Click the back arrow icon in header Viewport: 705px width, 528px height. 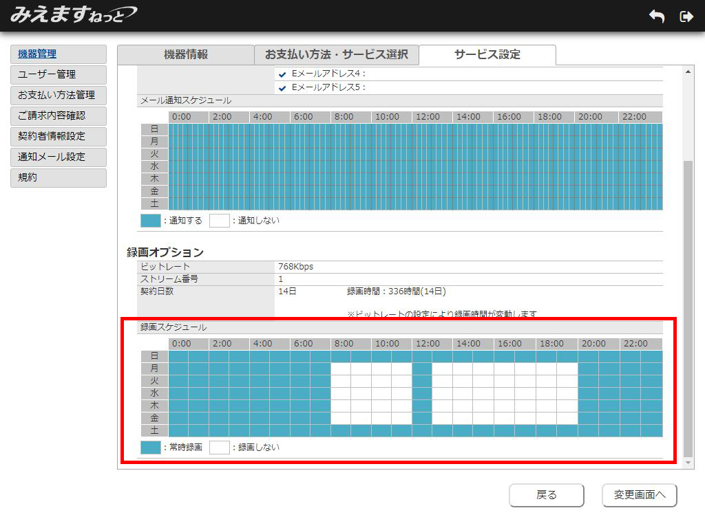[x=656, y=16]
